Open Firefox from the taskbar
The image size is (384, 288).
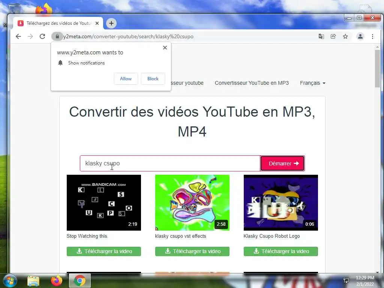56,280
